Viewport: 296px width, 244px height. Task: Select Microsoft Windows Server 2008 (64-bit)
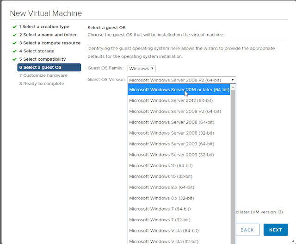(179, 122)
